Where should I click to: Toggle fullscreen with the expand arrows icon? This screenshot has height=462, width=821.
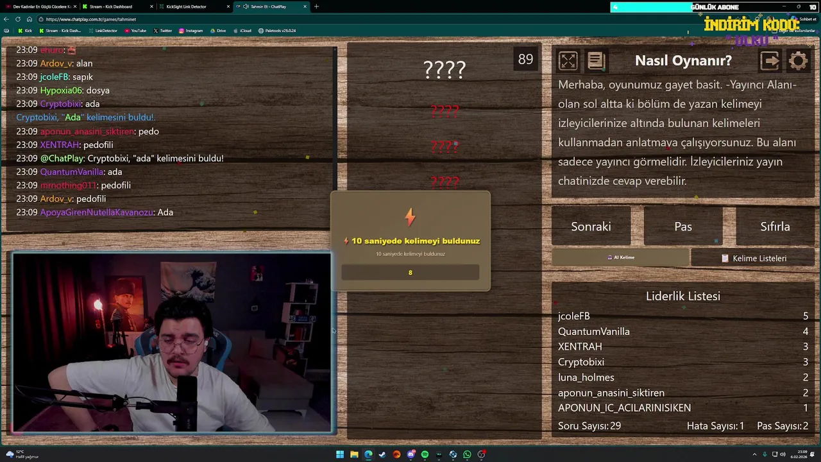pos(568,61)
